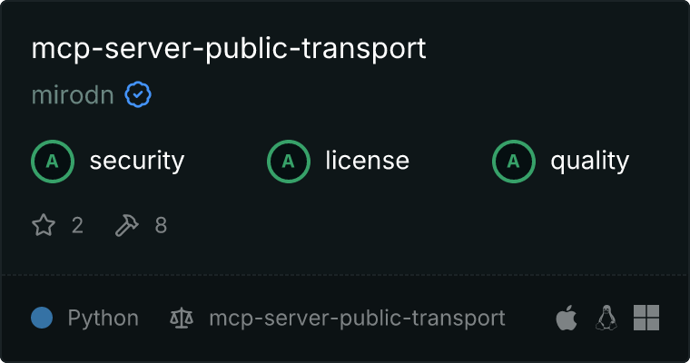
Task: Open the mirodn author profile link
Action: pos(73,94)
